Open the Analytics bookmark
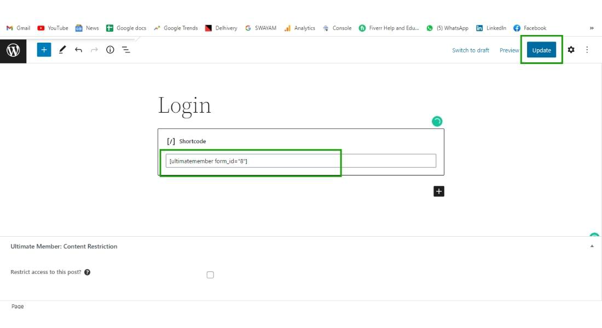The width and height of the screenshot is (602, 328). point(299,28)
